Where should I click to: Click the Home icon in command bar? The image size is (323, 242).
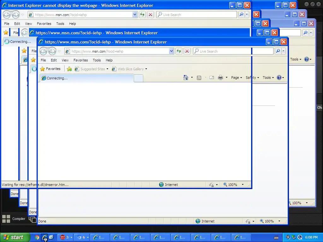[185, 78]
